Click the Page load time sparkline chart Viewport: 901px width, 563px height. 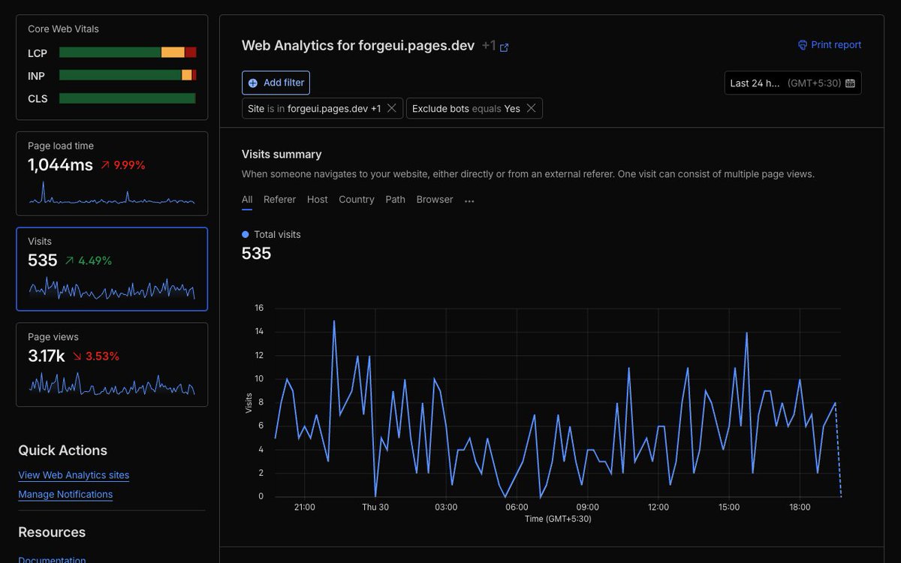(x=112, y=194)
